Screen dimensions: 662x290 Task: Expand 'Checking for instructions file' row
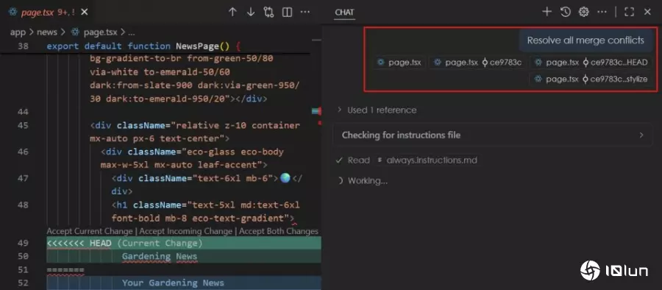(x=492, y=135)
